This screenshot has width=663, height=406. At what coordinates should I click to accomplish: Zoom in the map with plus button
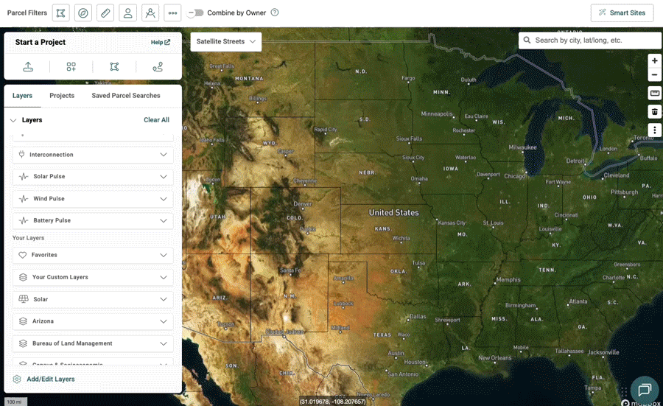(654, 61)
